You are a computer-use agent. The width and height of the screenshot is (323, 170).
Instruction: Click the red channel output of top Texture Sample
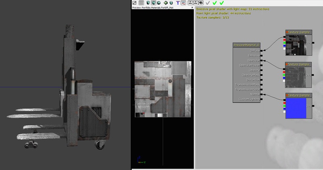click(x=284, y=39)
